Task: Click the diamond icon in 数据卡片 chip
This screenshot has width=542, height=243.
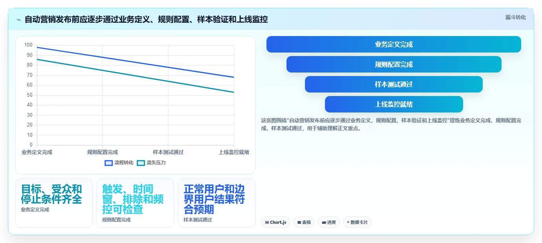Action: 348,222
